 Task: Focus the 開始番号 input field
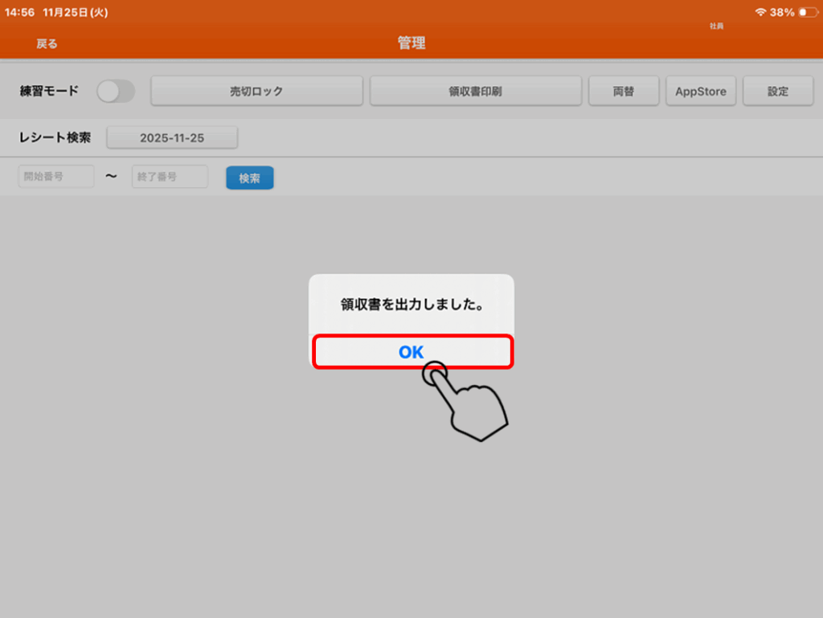(x=56, y=177)
